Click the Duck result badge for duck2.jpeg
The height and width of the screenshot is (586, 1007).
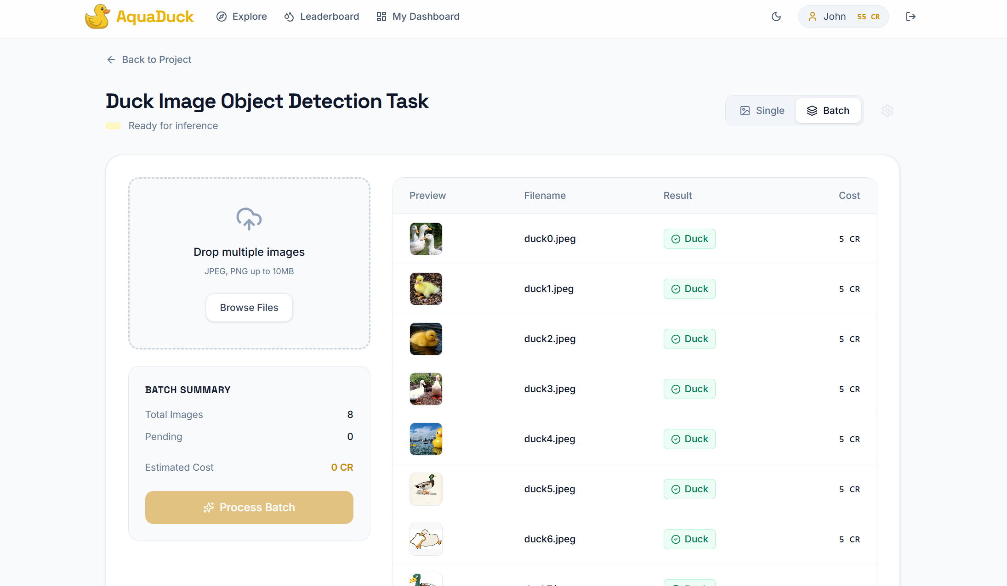[689, 339]
